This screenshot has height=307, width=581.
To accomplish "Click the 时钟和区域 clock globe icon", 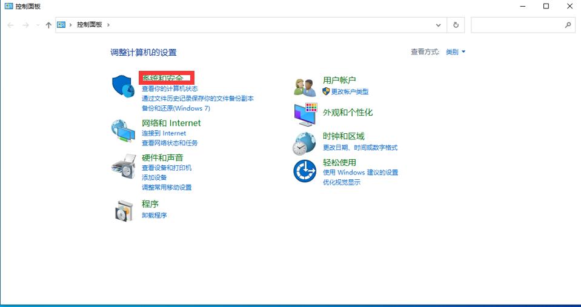I will coord(304,144).
